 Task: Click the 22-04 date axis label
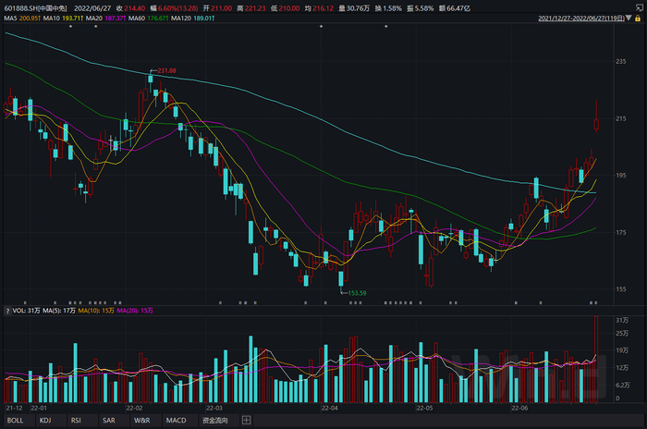(328, 407)
